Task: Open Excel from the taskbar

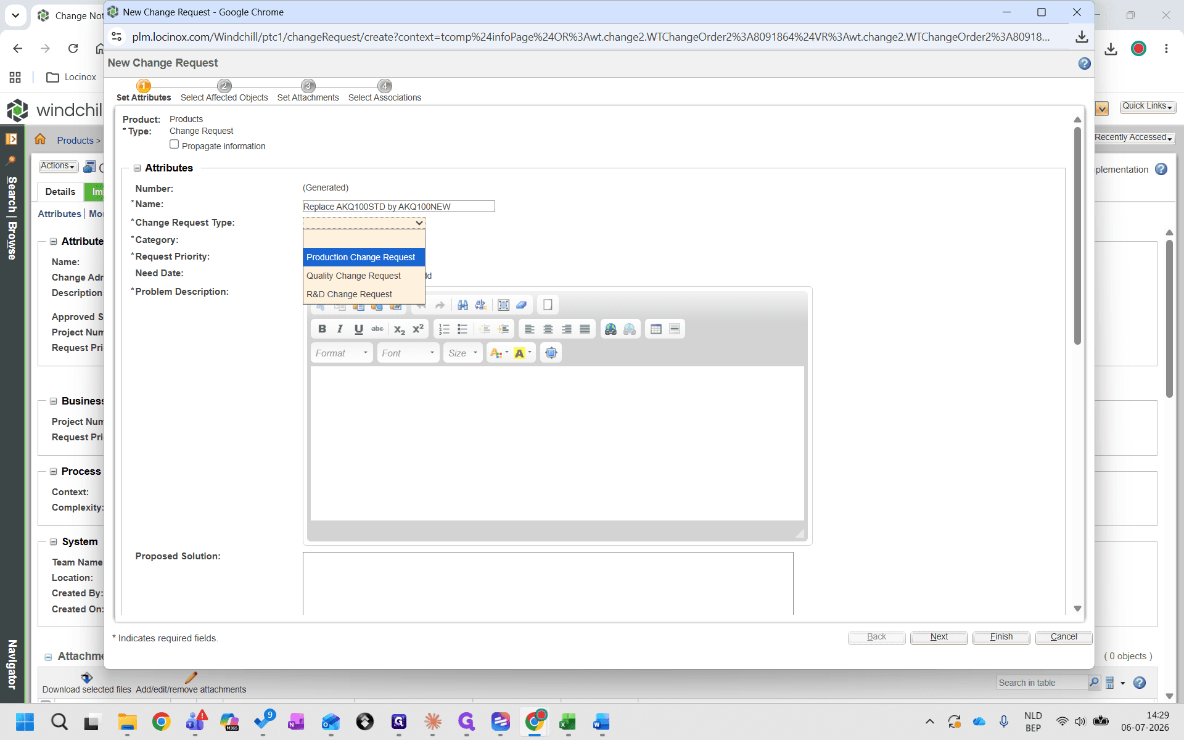Action: pos(567,721)
